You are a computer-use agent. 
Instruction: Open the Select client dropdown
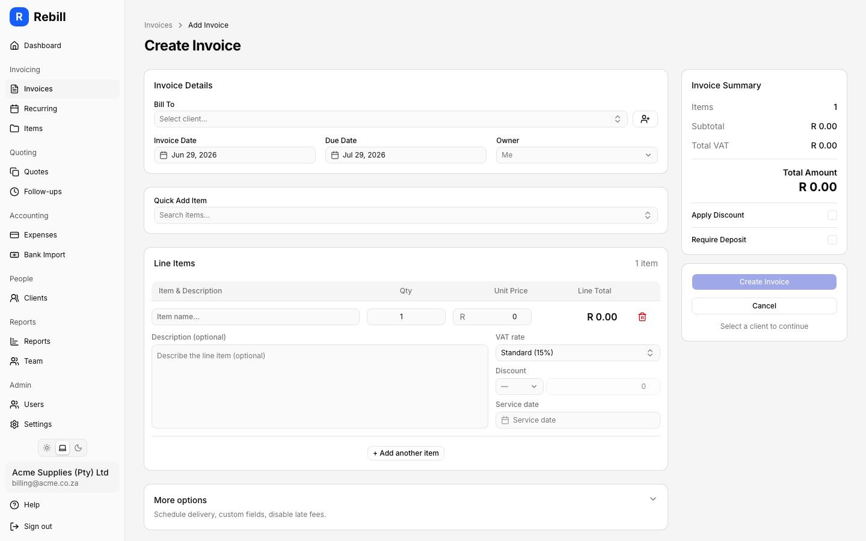pyautogui.click(x=391, y=119)
